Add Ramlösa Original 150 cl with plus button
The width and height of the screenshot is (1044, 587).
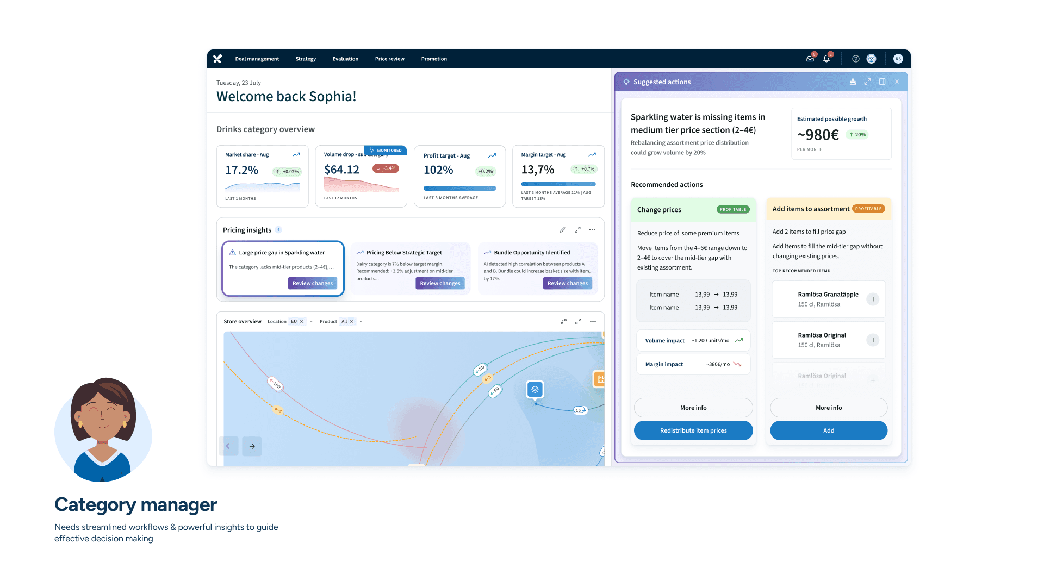coord(873,340)
